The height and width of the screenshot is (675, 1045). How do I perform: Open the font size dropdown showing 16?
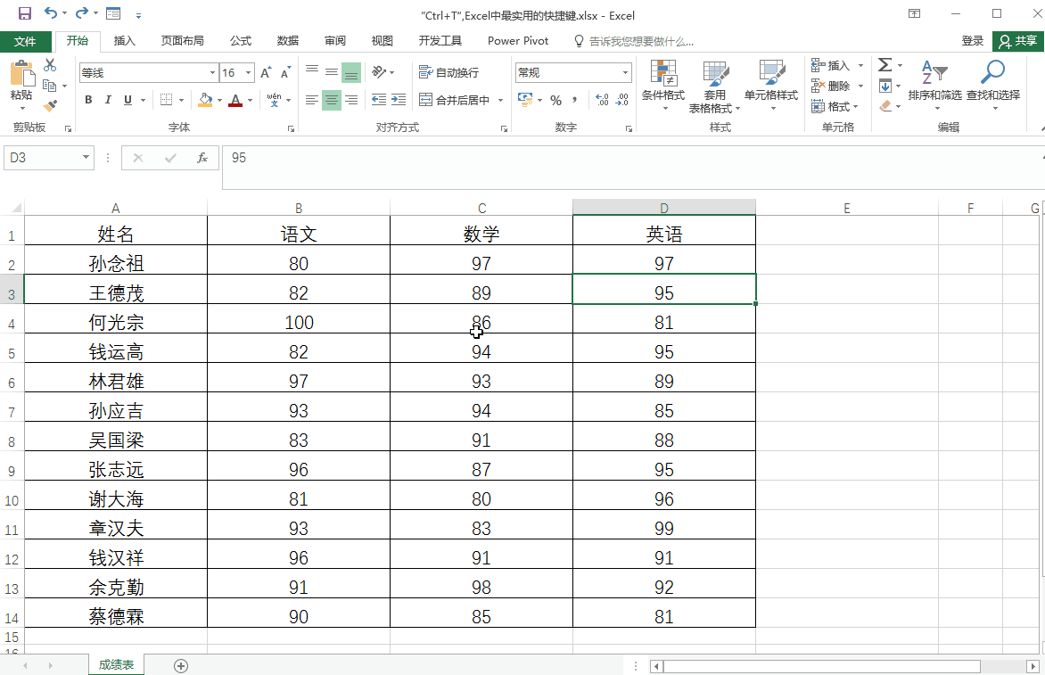click(x=248, y=72)
